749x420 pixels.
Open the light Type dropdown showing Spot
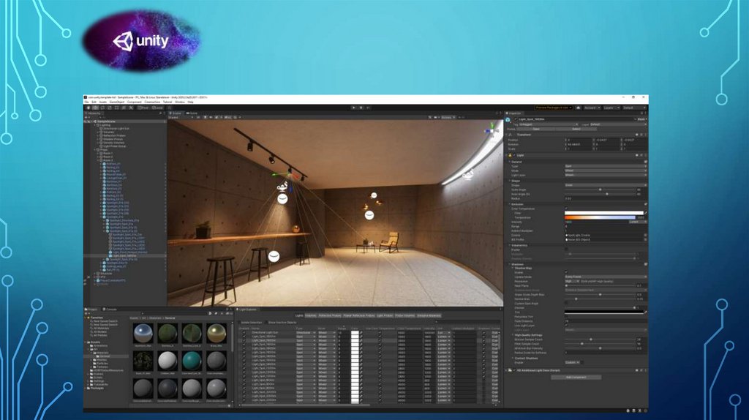click(606, 166)
